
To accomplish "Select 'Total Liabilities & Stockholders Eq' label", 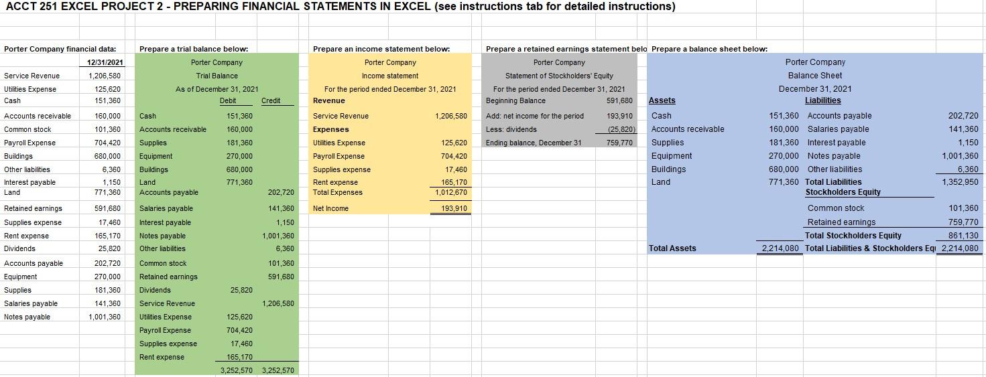I will pos(869,248).
